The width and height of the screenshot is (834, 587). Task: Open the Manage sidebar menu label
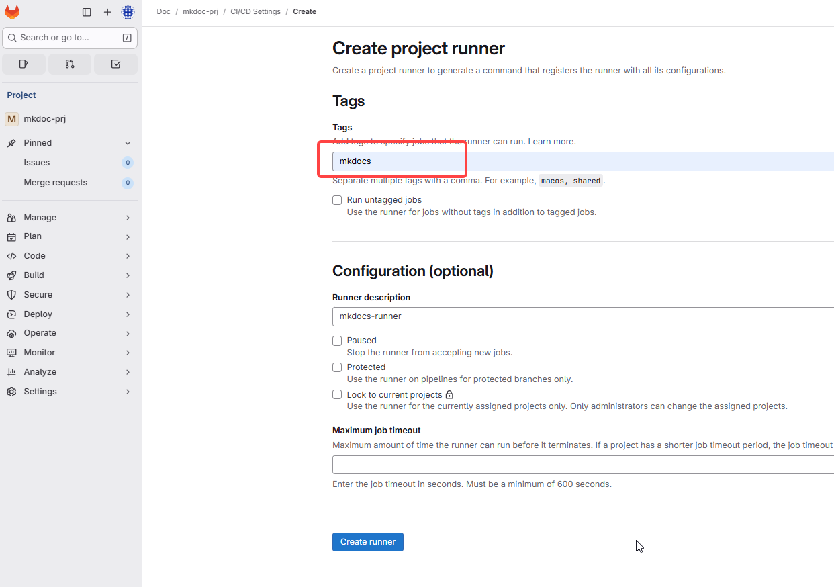[40, 218]
